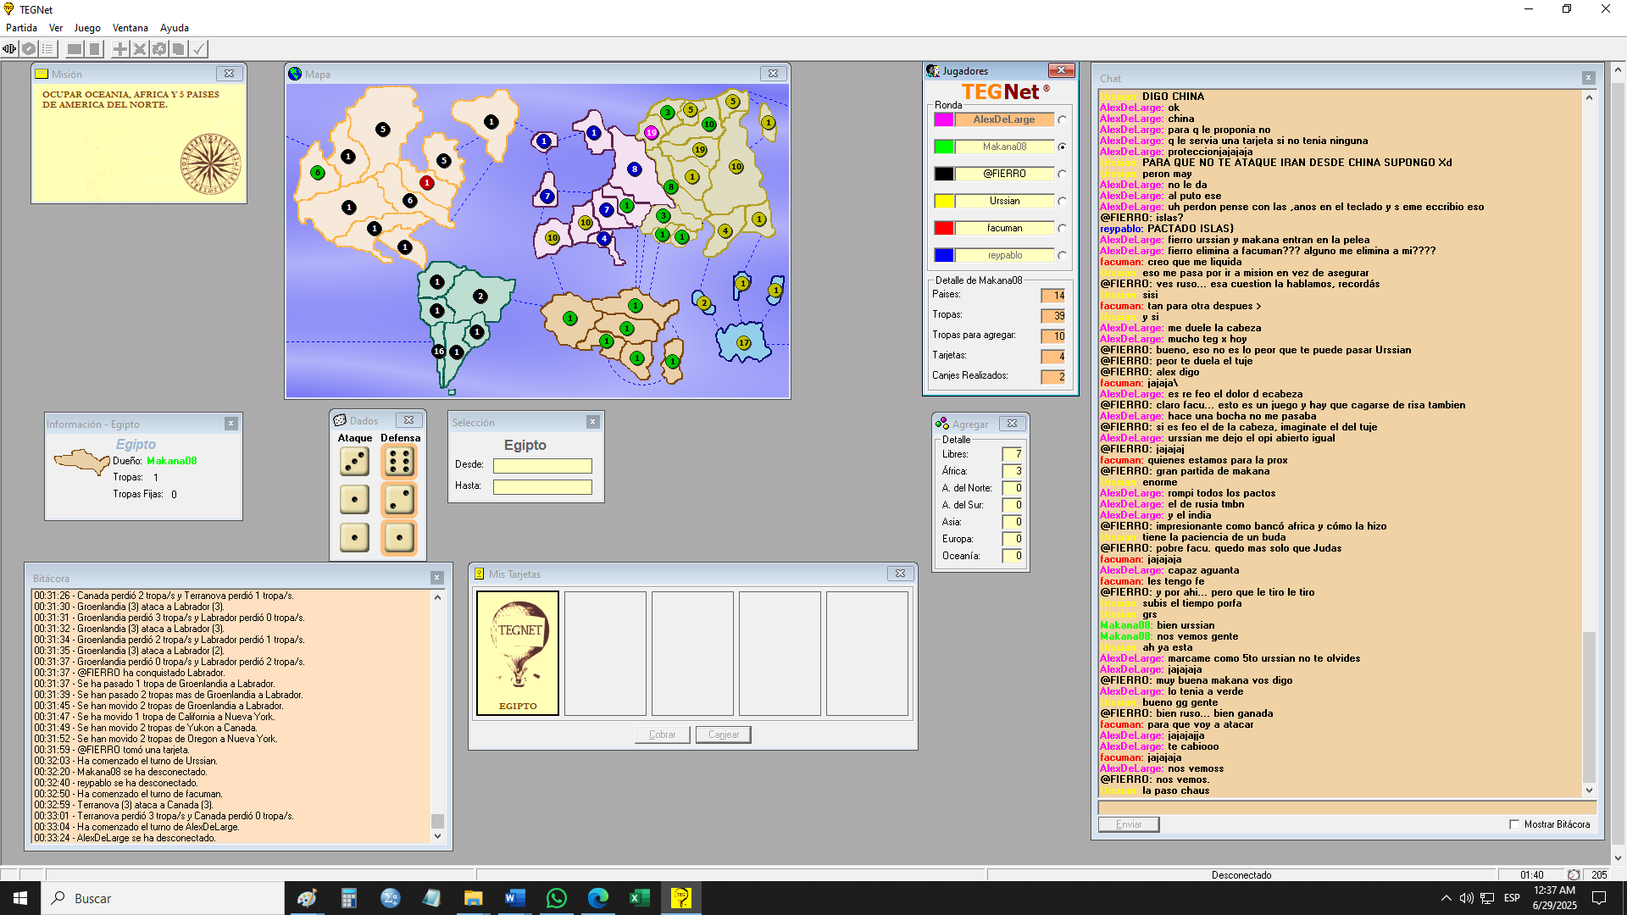Image resolution: width=1627 pixels, height=915 pixels.
Task: Click the Canjear button
Action: point(724,735)
